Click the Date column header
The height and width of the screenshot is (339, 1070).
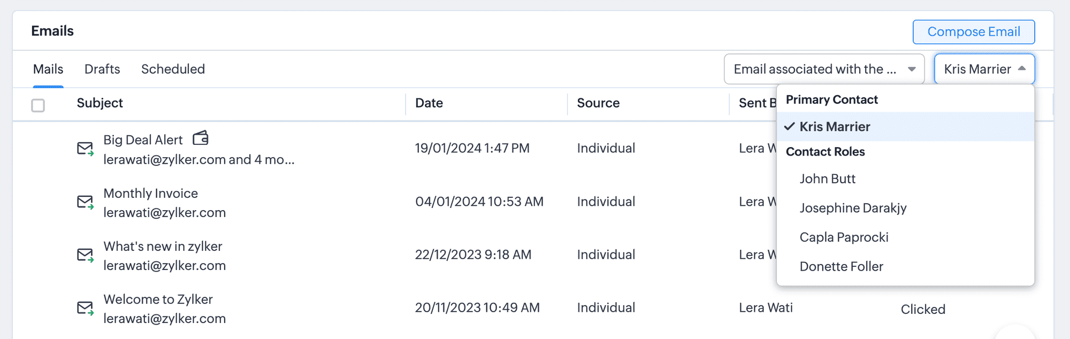(429, 103)
